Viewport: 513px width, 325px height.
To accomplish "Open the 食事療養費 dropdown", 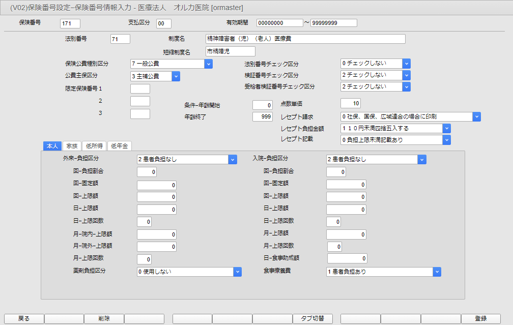I will [x=436, y=271].
